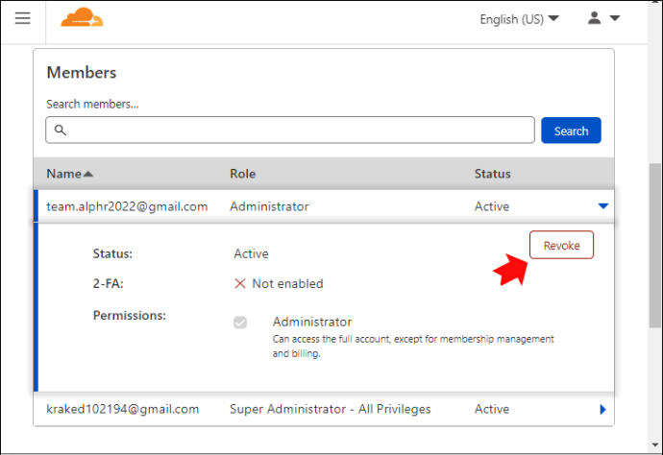The image size is (663, 455).
Task: Click the vertical page scrollbar thumb
Action: click(655, 245)
